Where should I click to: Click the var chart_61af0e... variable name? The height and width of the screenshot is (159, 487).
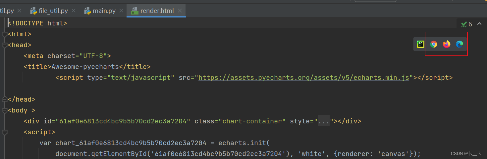click(131, 143)
